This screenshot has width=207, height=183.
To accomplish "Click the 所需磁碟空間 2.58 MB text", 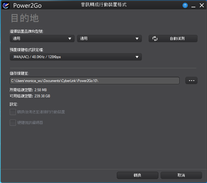I will point(28,90).
